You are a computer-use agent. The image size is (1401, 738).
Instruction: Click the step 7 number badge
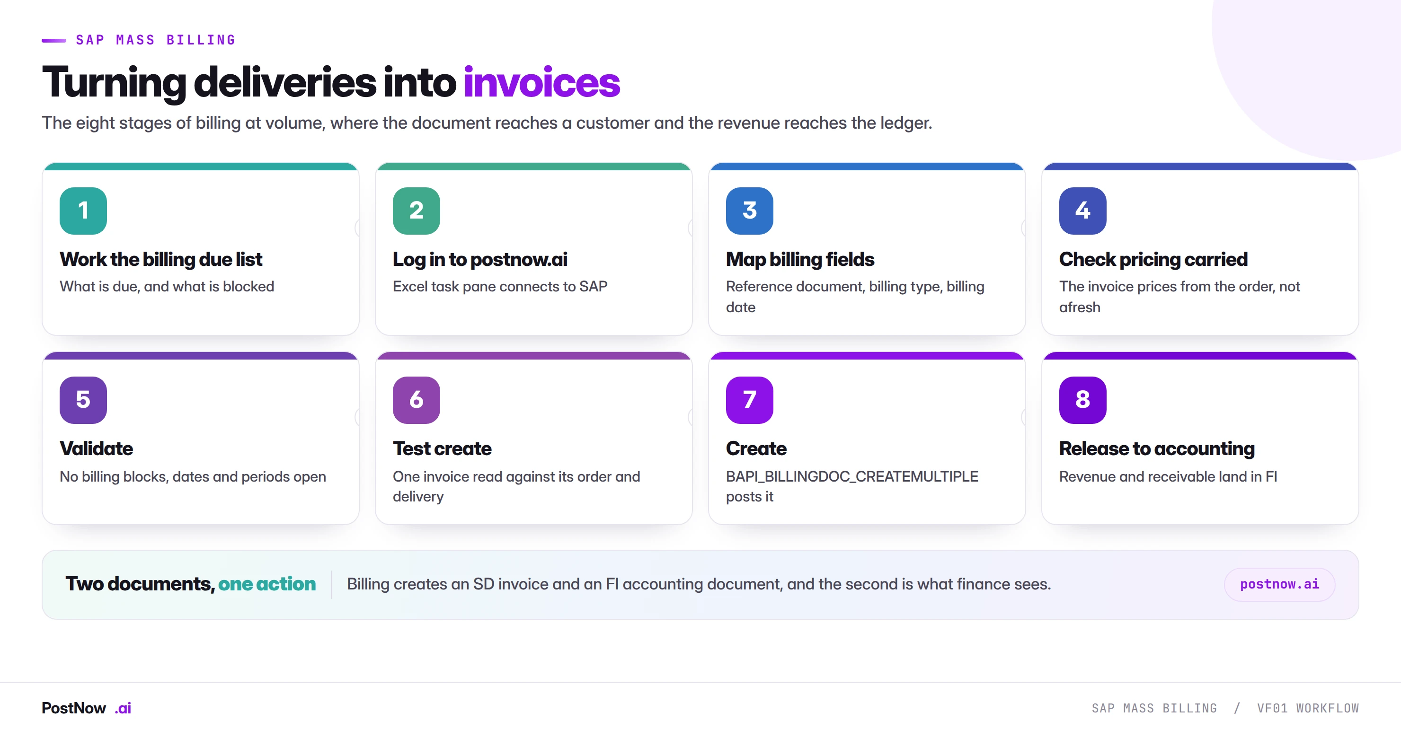tap(749, 400)
